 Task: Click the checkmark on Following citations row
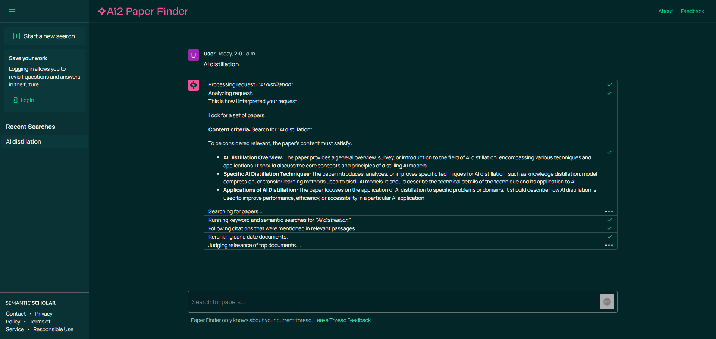pos(610,228)
